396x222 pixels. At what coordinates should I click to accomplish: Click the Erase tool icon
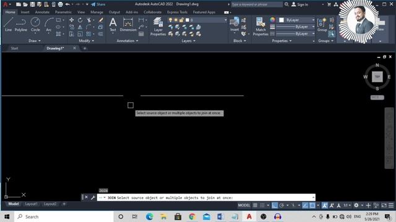(x=100, y=20)
